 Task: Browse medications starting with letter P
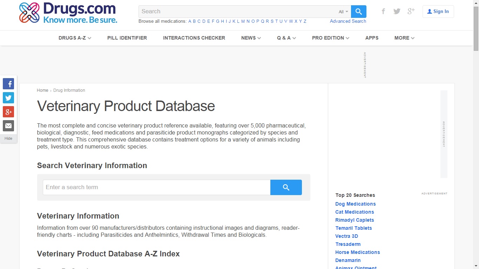pyautogui.click(x=258, y=21)
